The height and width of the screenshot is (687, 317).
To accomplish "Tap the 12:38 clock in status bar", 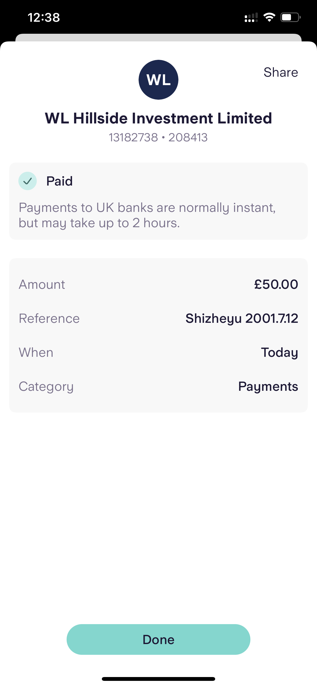I will pos(44,18).
